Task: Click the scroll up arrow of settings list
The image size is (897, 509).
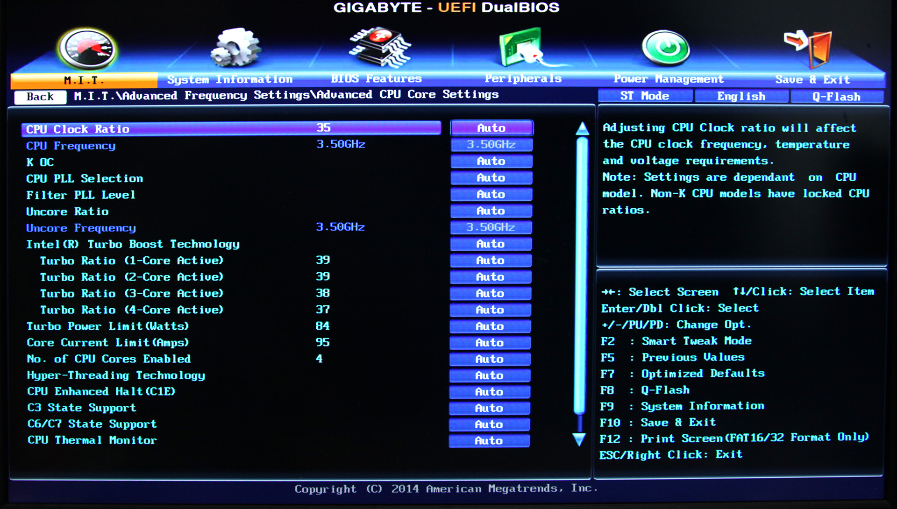Action: pos(582,129)
